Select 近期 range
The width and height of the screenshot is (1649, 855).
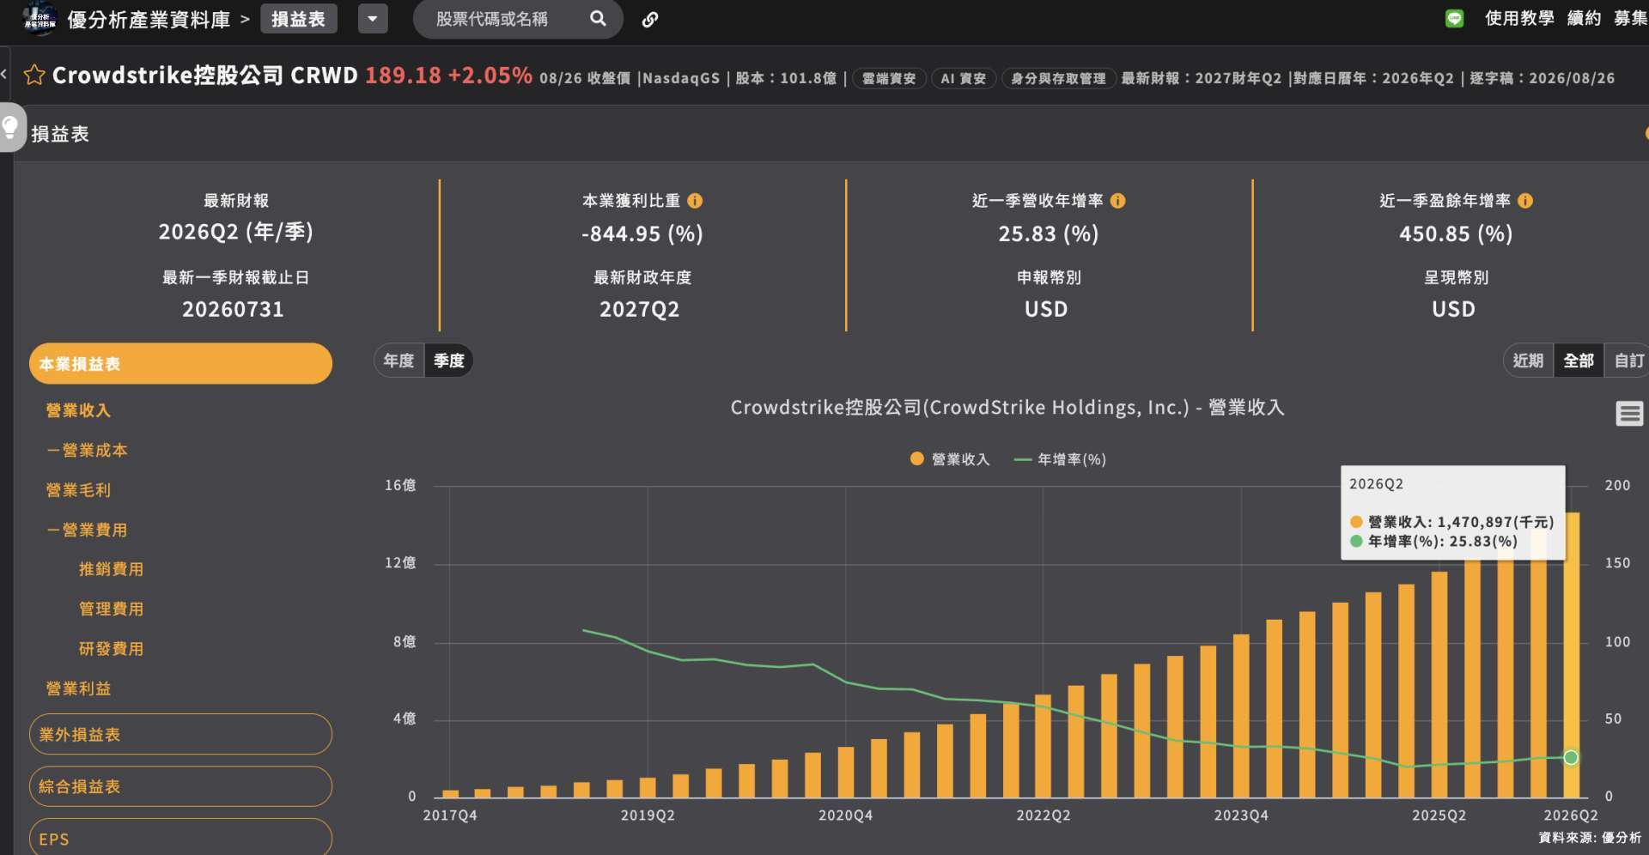(x=1528, y=361)
